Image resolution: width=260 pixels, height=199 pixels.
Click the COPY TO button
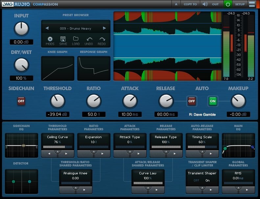pos(190,4)
